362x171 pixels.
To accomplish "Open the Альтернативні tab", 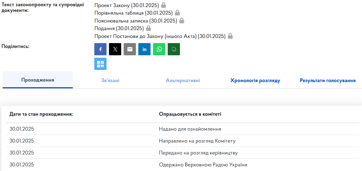I will tap(183, 80).
